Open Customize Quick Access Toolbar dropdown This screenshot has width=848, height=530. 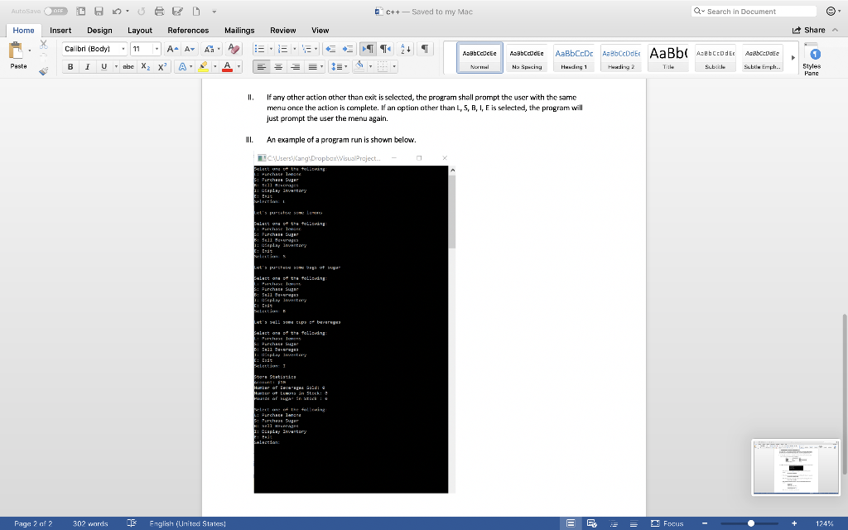(214, 12)
